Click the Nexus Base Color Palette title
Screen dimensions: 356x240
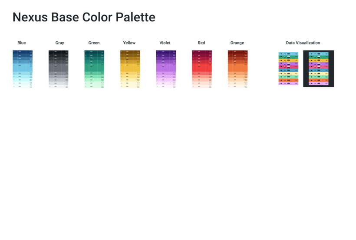[x=84, y=17]
